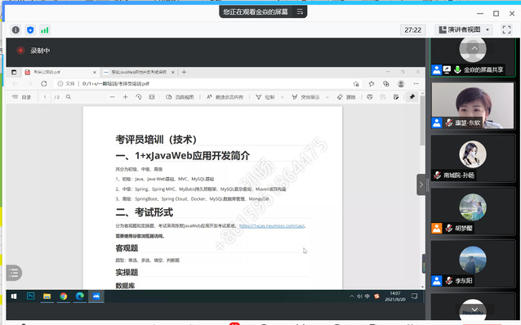Click the muted mic icon for 康慧-东软

tap(449, 122)
